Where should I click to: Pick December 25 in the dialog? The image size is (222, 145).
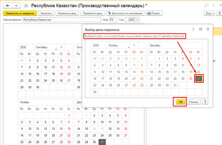183,79
